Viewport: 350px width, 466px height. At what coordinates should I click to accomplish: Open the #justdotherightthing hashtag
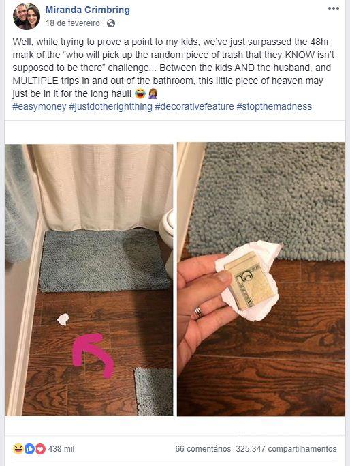point(110,106)
